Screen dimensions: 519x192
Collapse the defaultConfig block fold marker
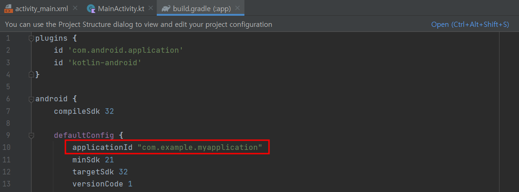tap(32, 135)
